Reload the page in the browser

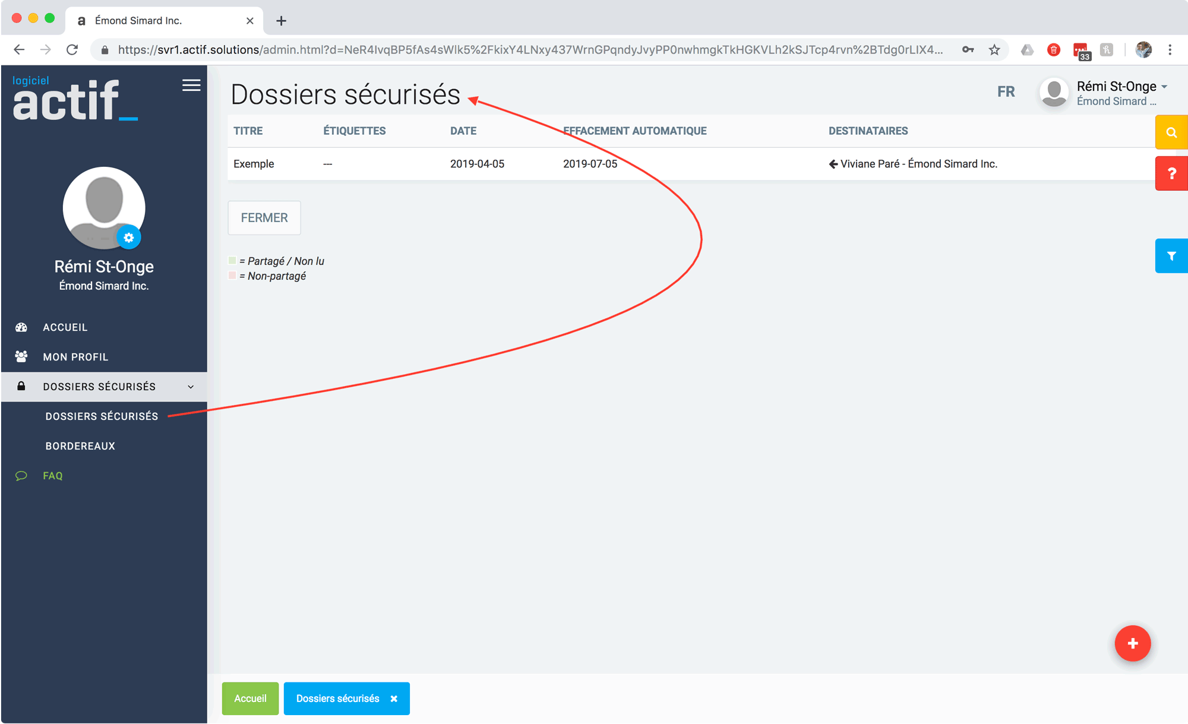72,50
